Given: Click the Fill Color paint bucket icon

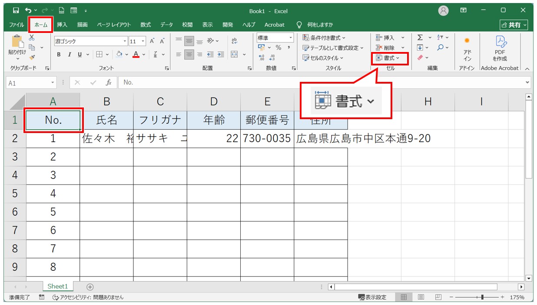Looking at the screenshot, I should tap(119, 55).
